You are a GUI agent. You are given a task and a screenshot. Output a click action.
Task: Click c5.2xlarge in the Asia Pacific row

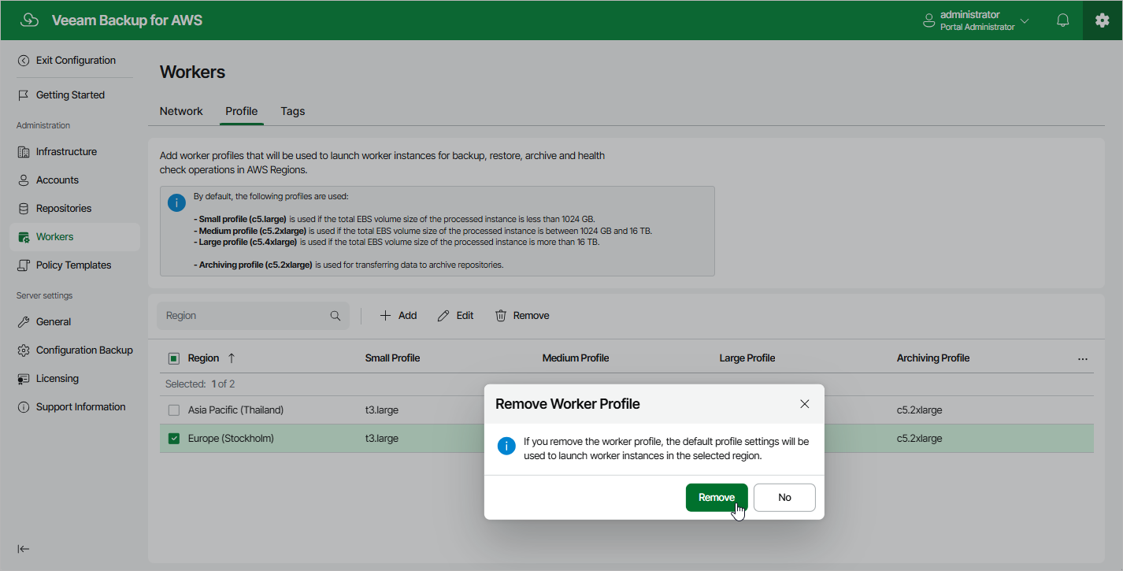(920, 410)
